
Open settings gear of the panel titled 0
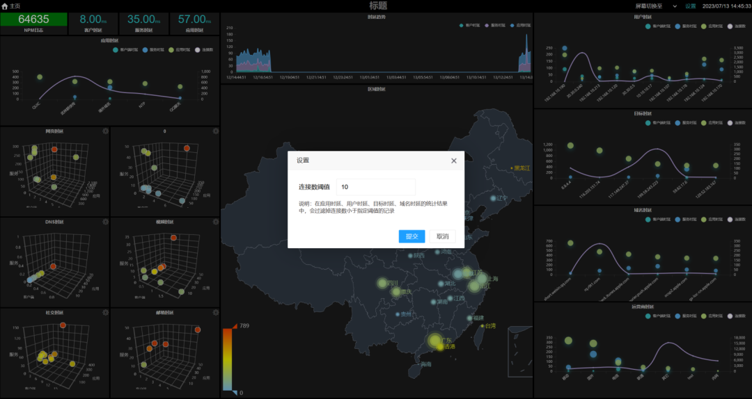pyautogui.click(x=216, y=131)
